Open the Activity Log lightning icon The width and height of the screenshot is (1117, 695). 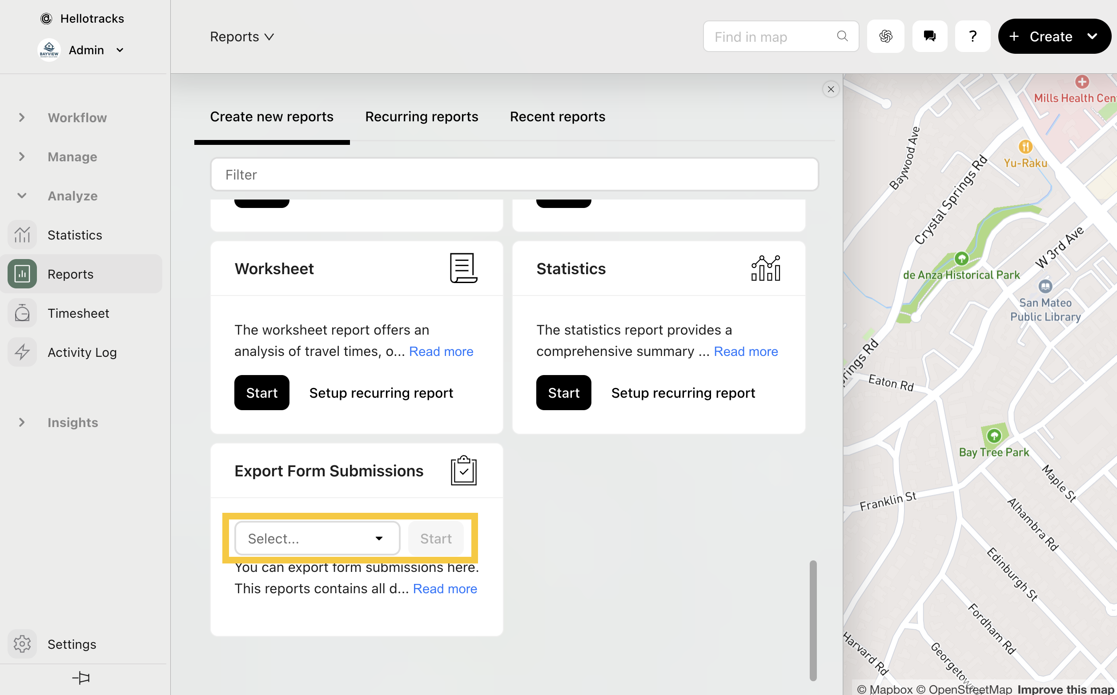point(22,352)
